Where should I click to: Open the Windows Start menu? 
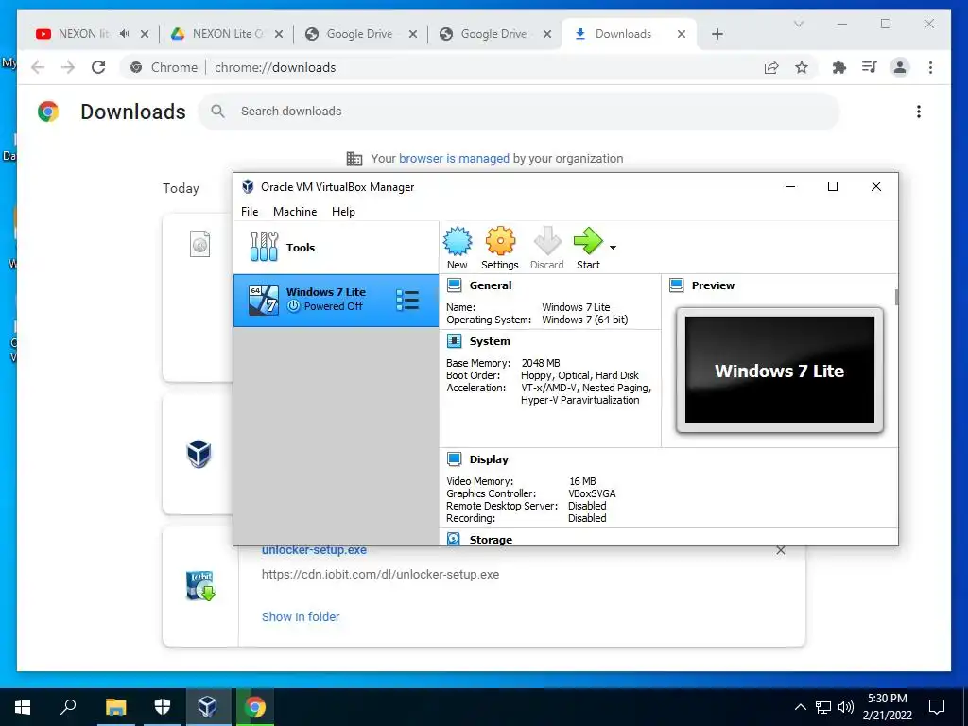23,707
